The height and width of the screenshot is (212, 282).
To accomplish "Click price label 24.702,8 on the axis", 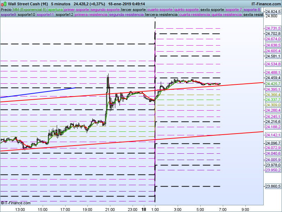I will [x=273, y=34].
